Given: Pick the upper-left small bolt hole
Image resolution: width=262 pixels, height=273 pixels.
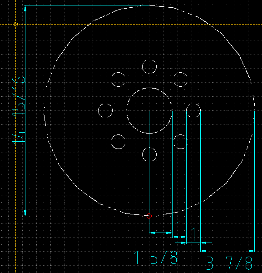Looking at the screenshot, I should 118,79.
